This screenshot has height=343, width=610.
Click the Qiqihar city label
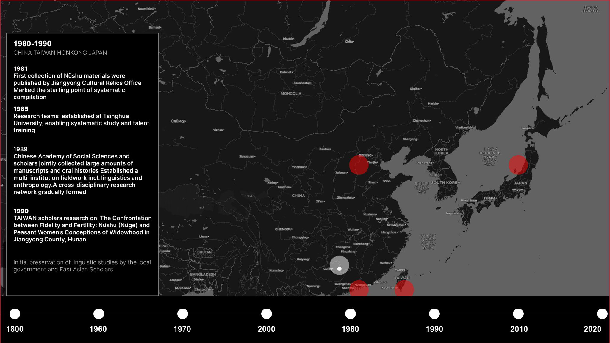[416, 89]
